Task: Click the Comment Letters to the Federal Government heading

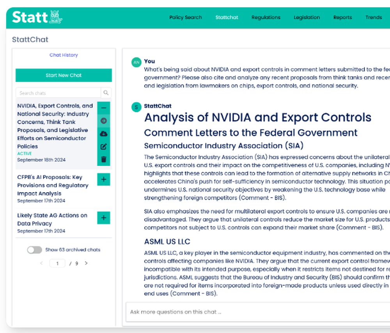Action: pyautogui.click(x=251, y=133)
